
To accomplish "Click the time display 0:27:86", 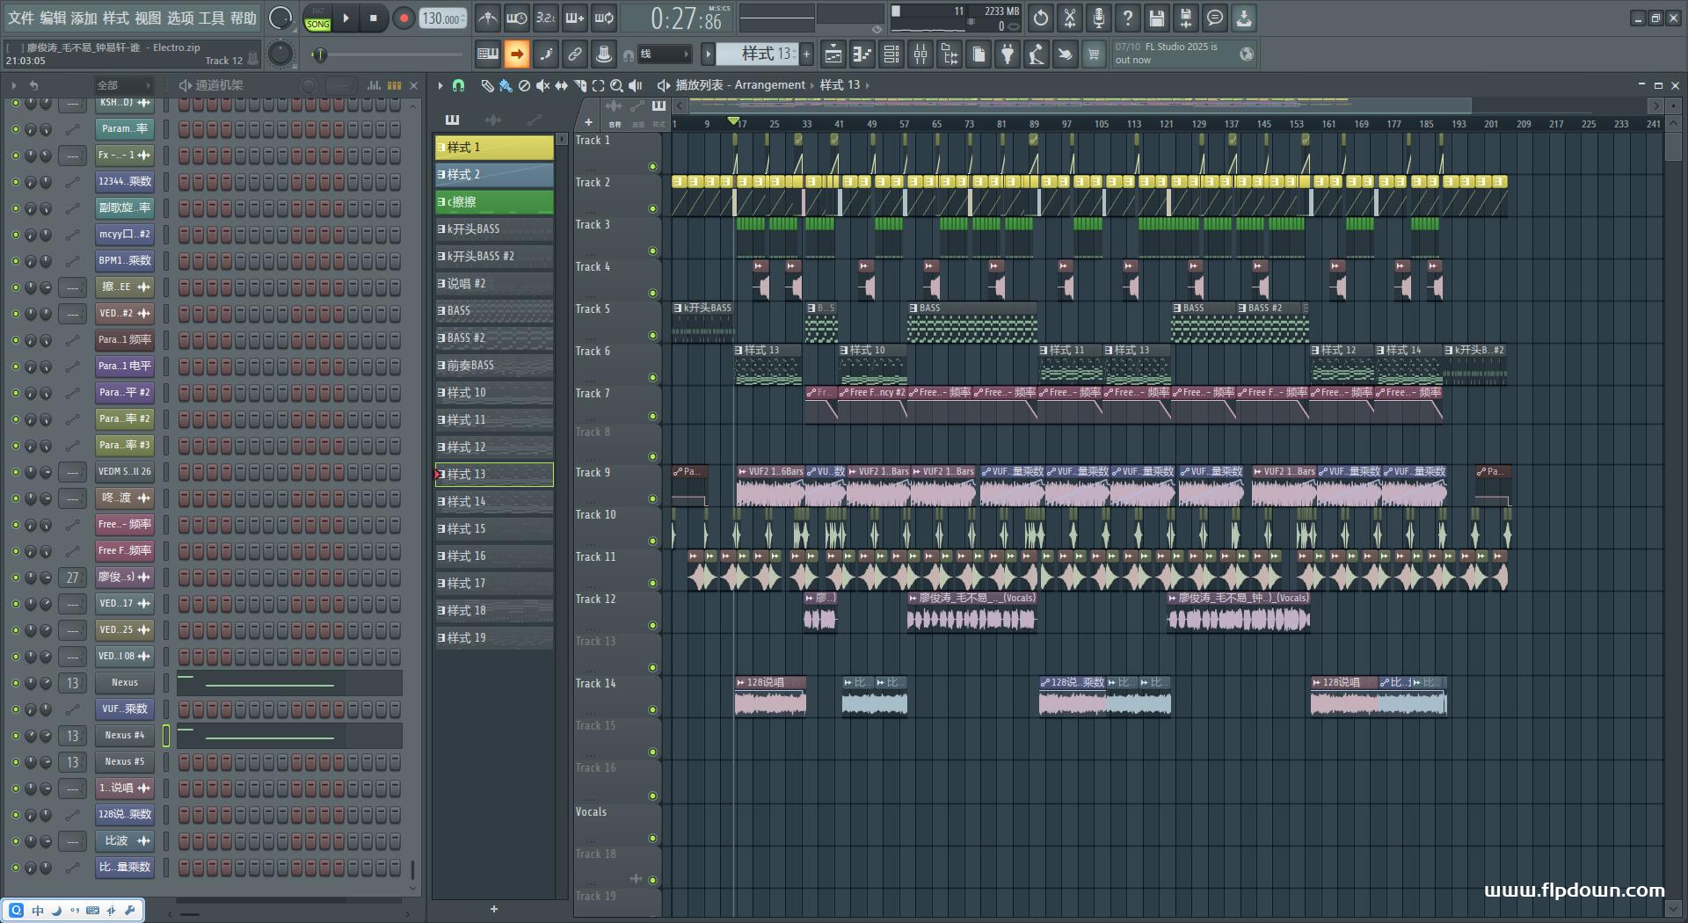I will [688, 18].
